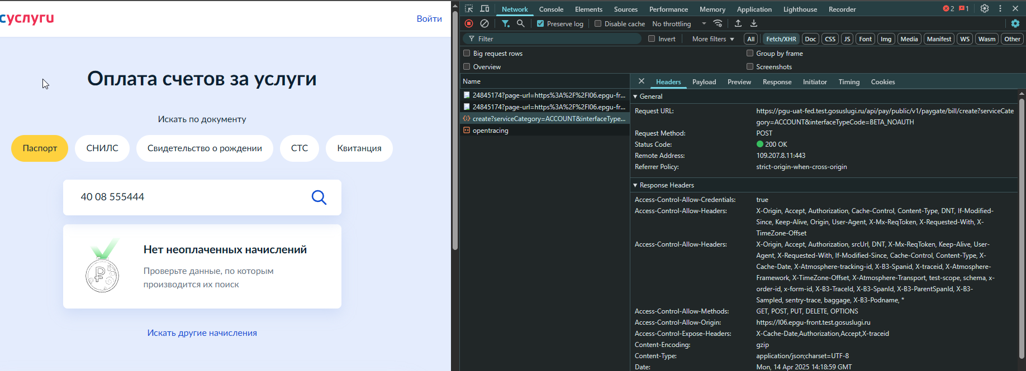Screen dimensions: 1026x371
Task: Stop recording network log
Action: pyautogui.click(x=469, y=23)
